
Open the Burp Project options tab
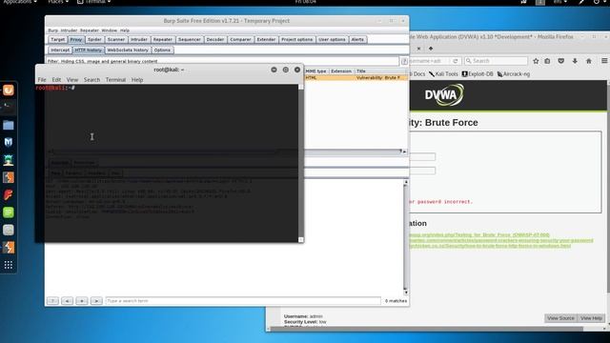[296, 40]
